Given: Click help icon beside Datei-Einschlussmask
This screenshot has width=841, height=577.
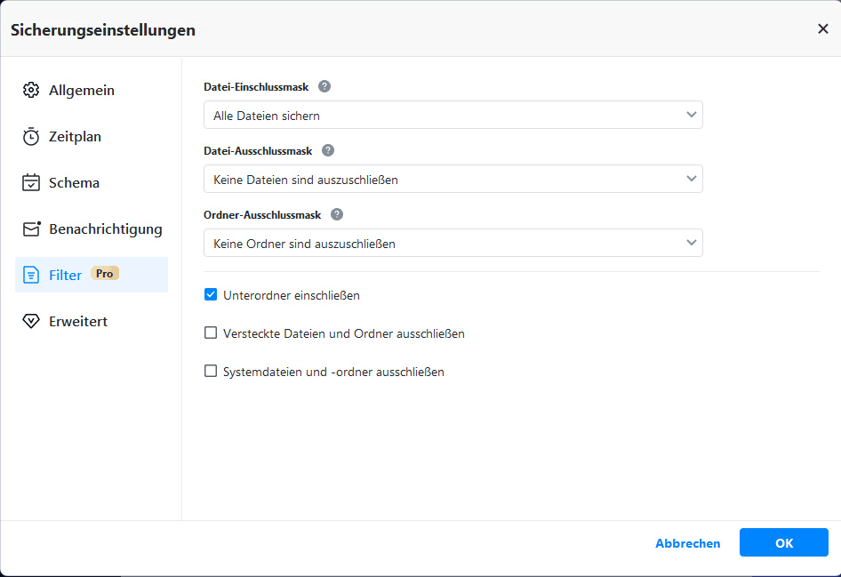Looking at the screenshot, I should click(x=324, y=86).
